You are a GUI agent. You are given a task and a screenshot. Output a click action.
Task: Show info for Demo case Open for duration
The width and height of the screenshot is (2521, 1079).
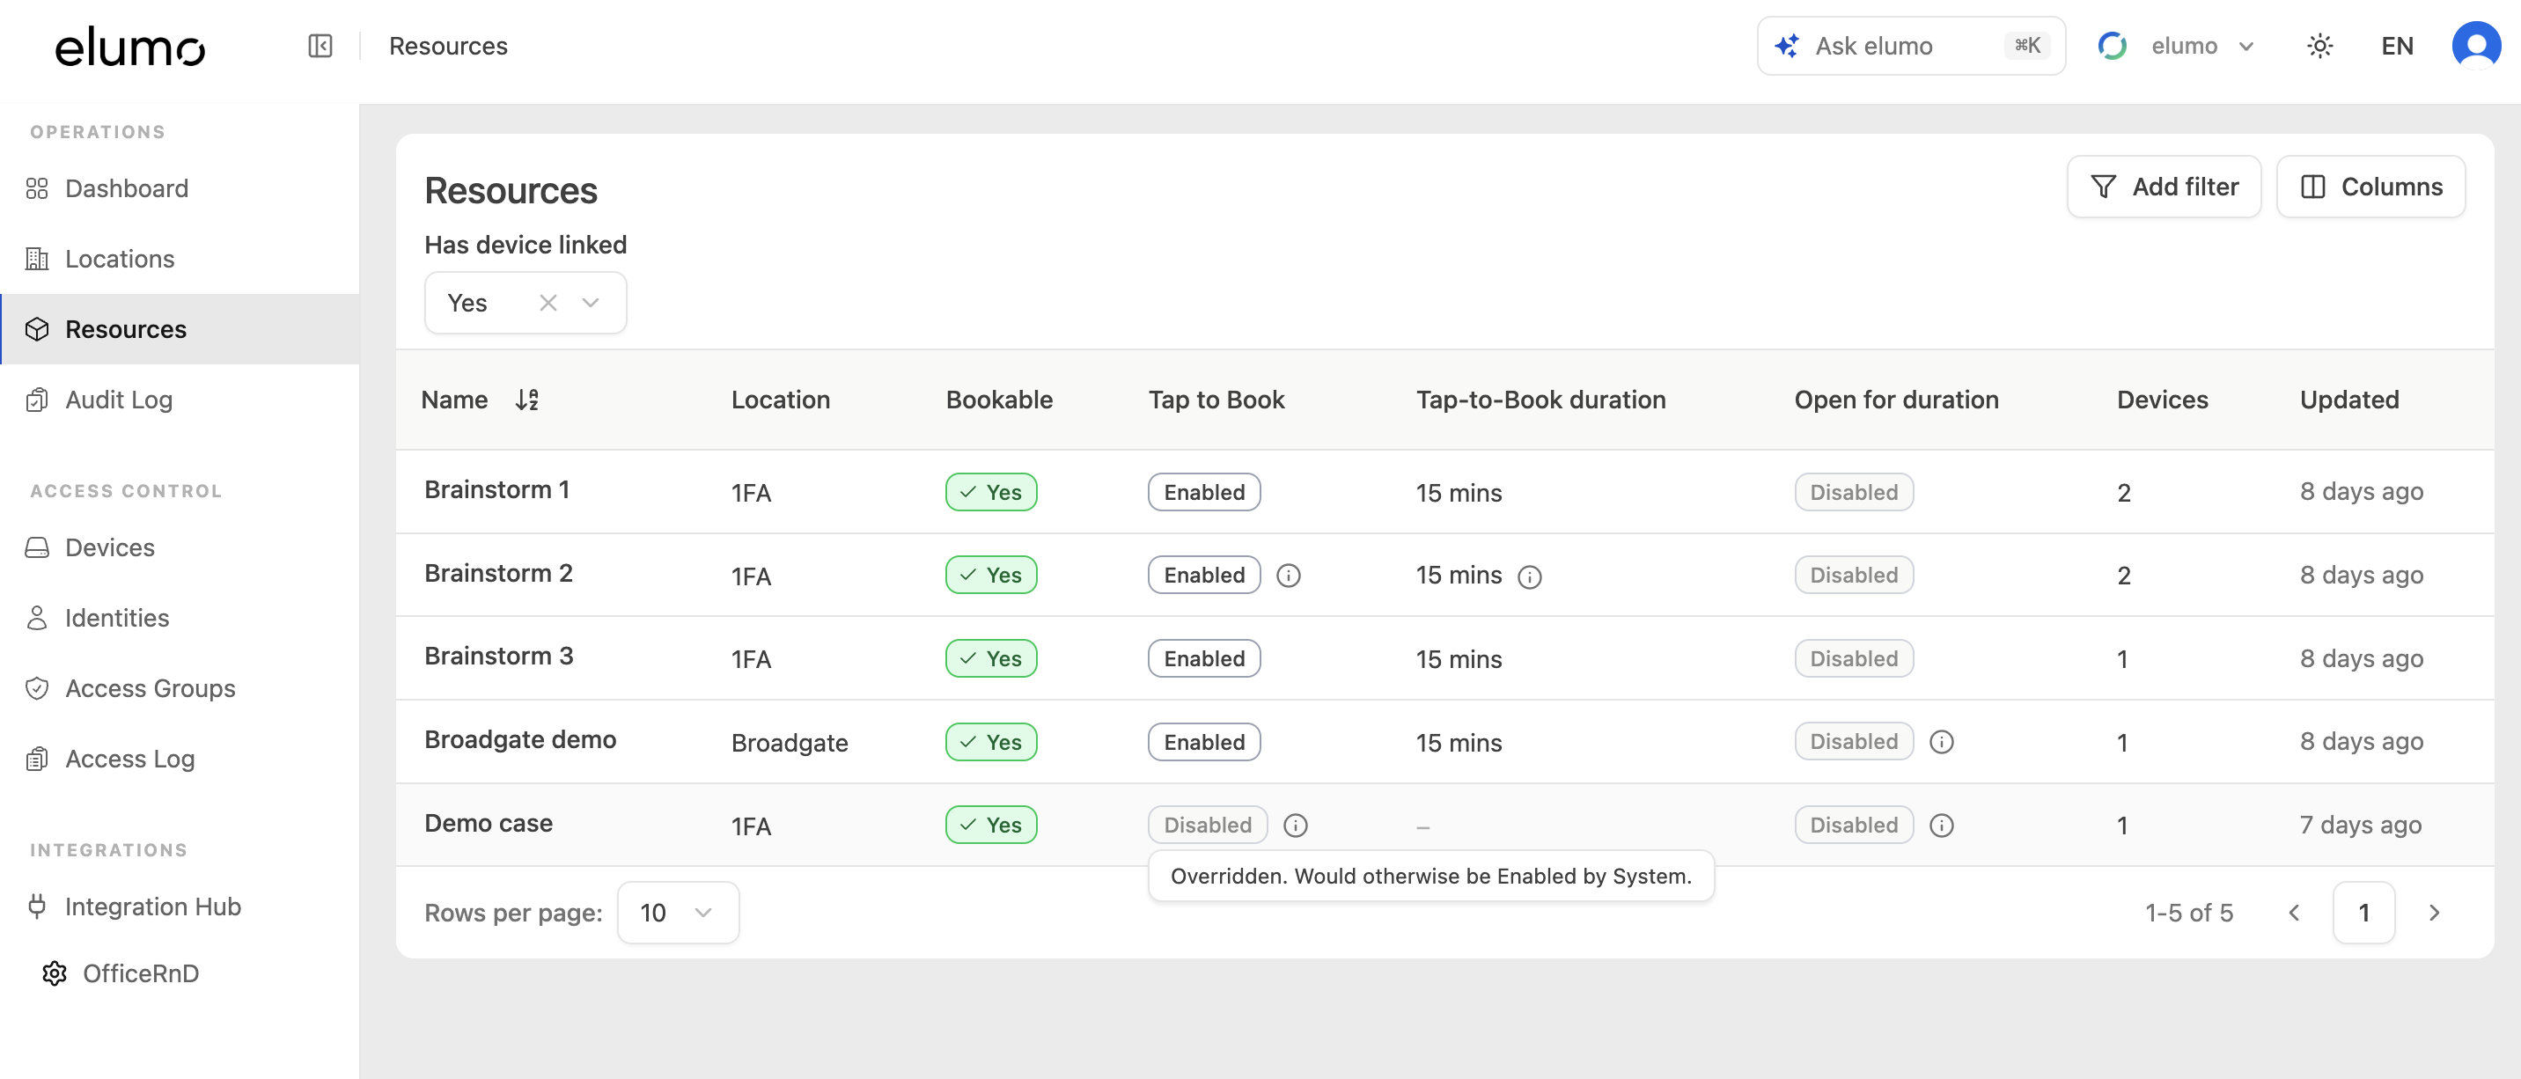pos(1942,826)
